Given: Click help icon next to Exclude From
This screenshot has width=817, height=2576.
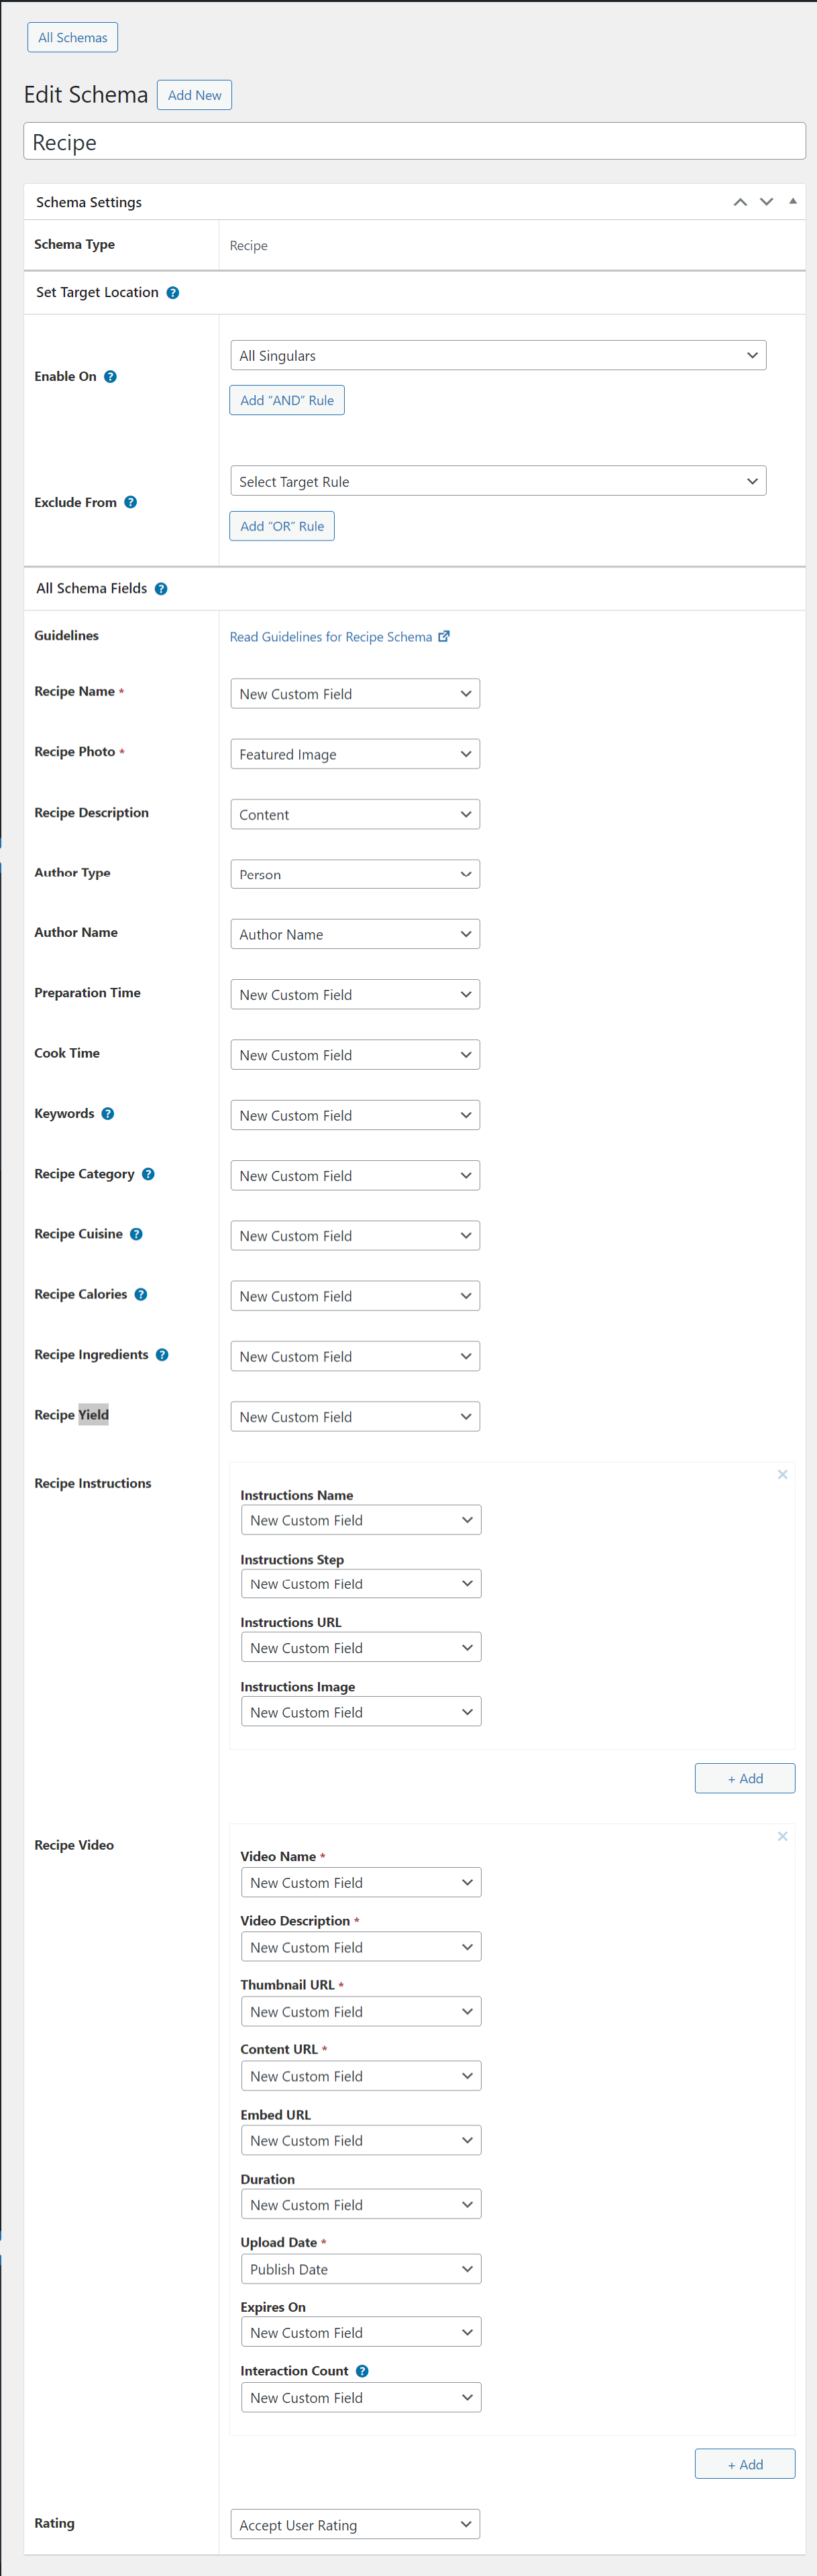Looking at the screenshot, I should pos(130,503).
